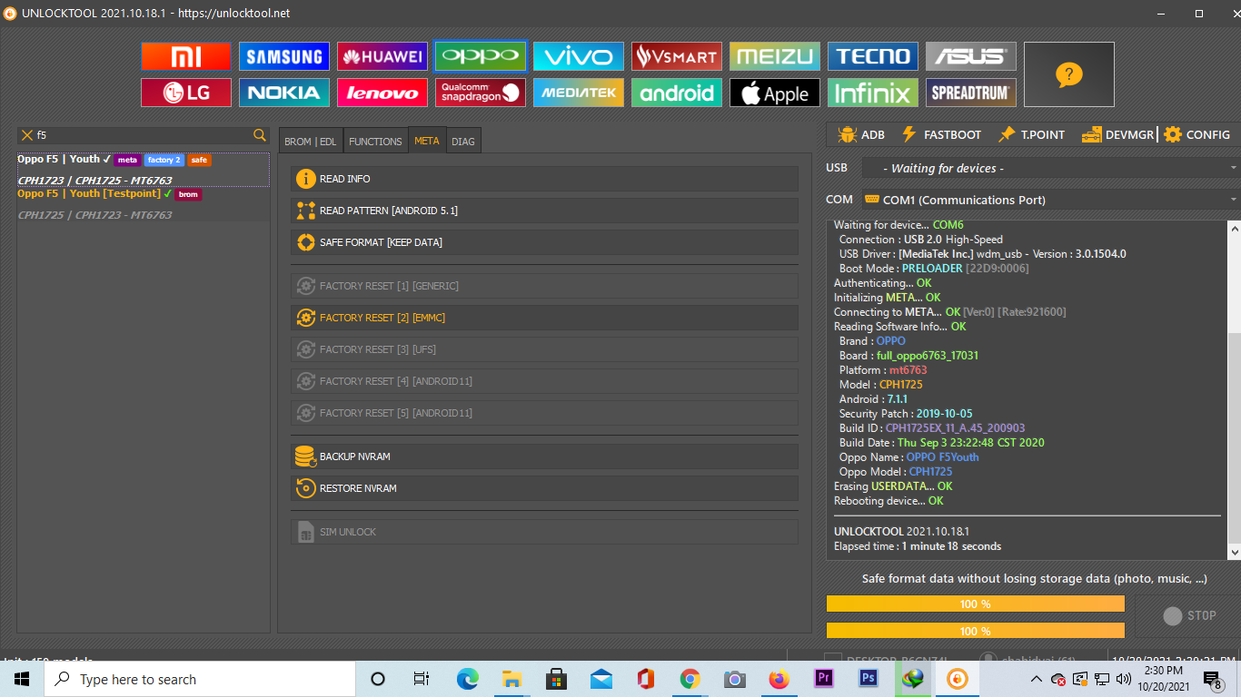The image size is (1241, 697).
Task: Click the READ INFO button
Action: coord(544,179)
